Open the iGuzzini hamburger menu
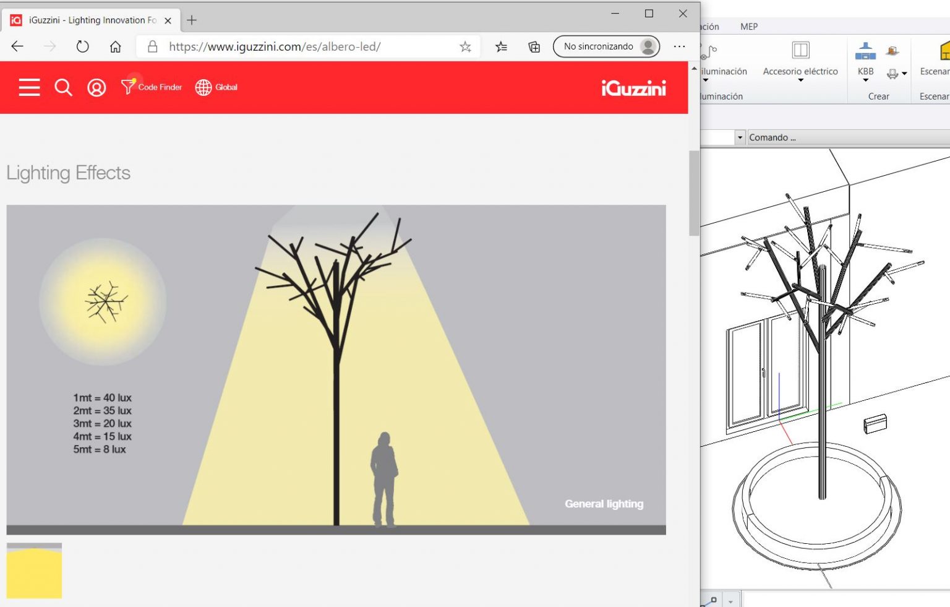 tap(29, 87)
